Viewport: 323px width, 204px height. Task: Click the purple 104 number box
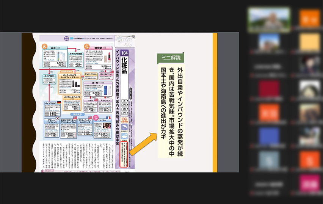pos(124,53)
